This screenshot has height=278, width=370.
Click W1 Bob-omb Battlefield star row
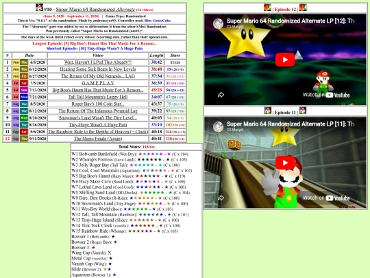129,154
